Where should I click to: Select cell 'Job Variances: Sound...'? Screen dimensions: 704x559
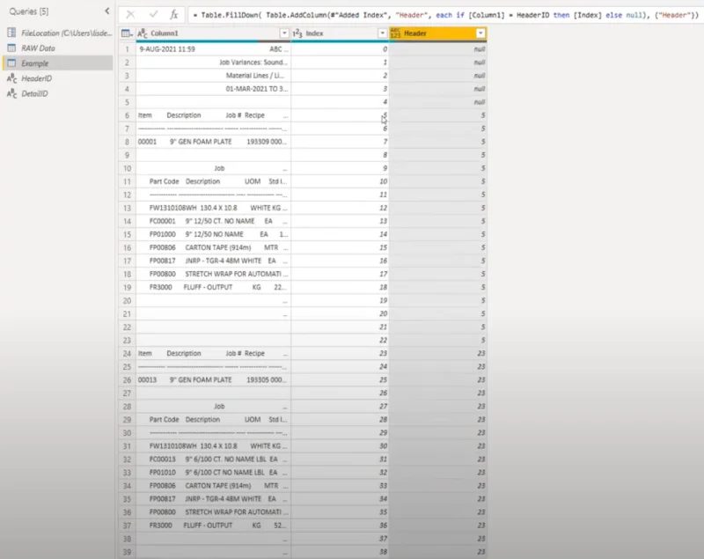pyautogui.click(x=213, y=63)
